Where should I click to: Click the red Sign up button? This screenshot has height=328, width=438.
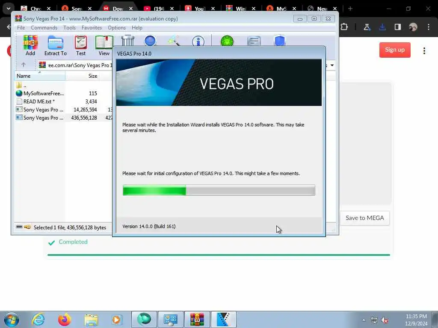(395, 50)
